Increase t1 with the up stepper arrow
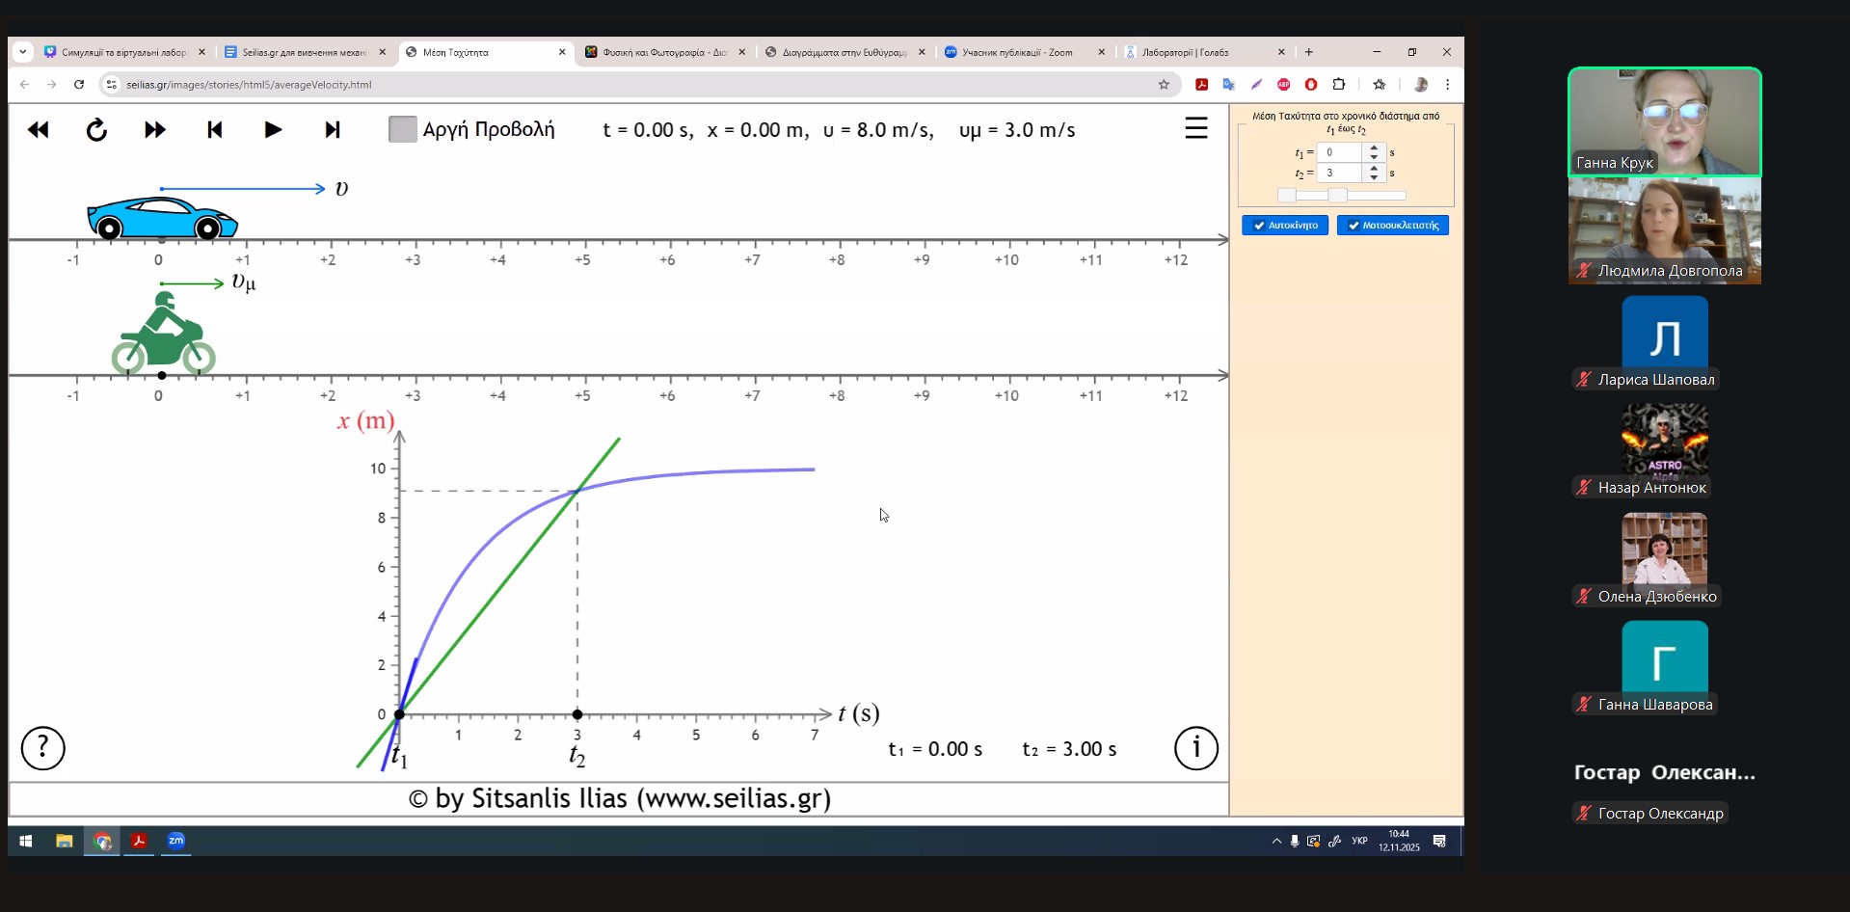This screenshot has width=1850, height=912. point(1374,148)
